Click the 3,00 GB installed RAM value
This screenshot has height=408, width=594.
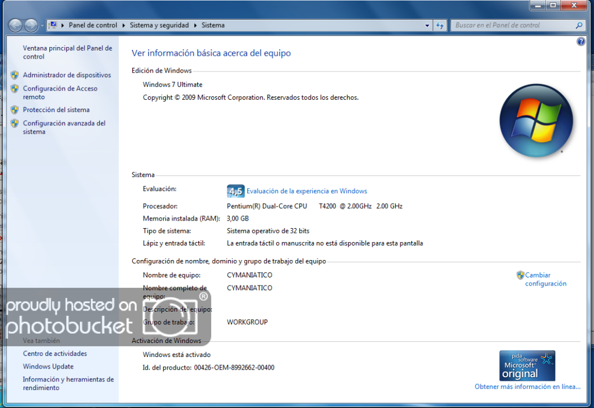tap(237, 218)
